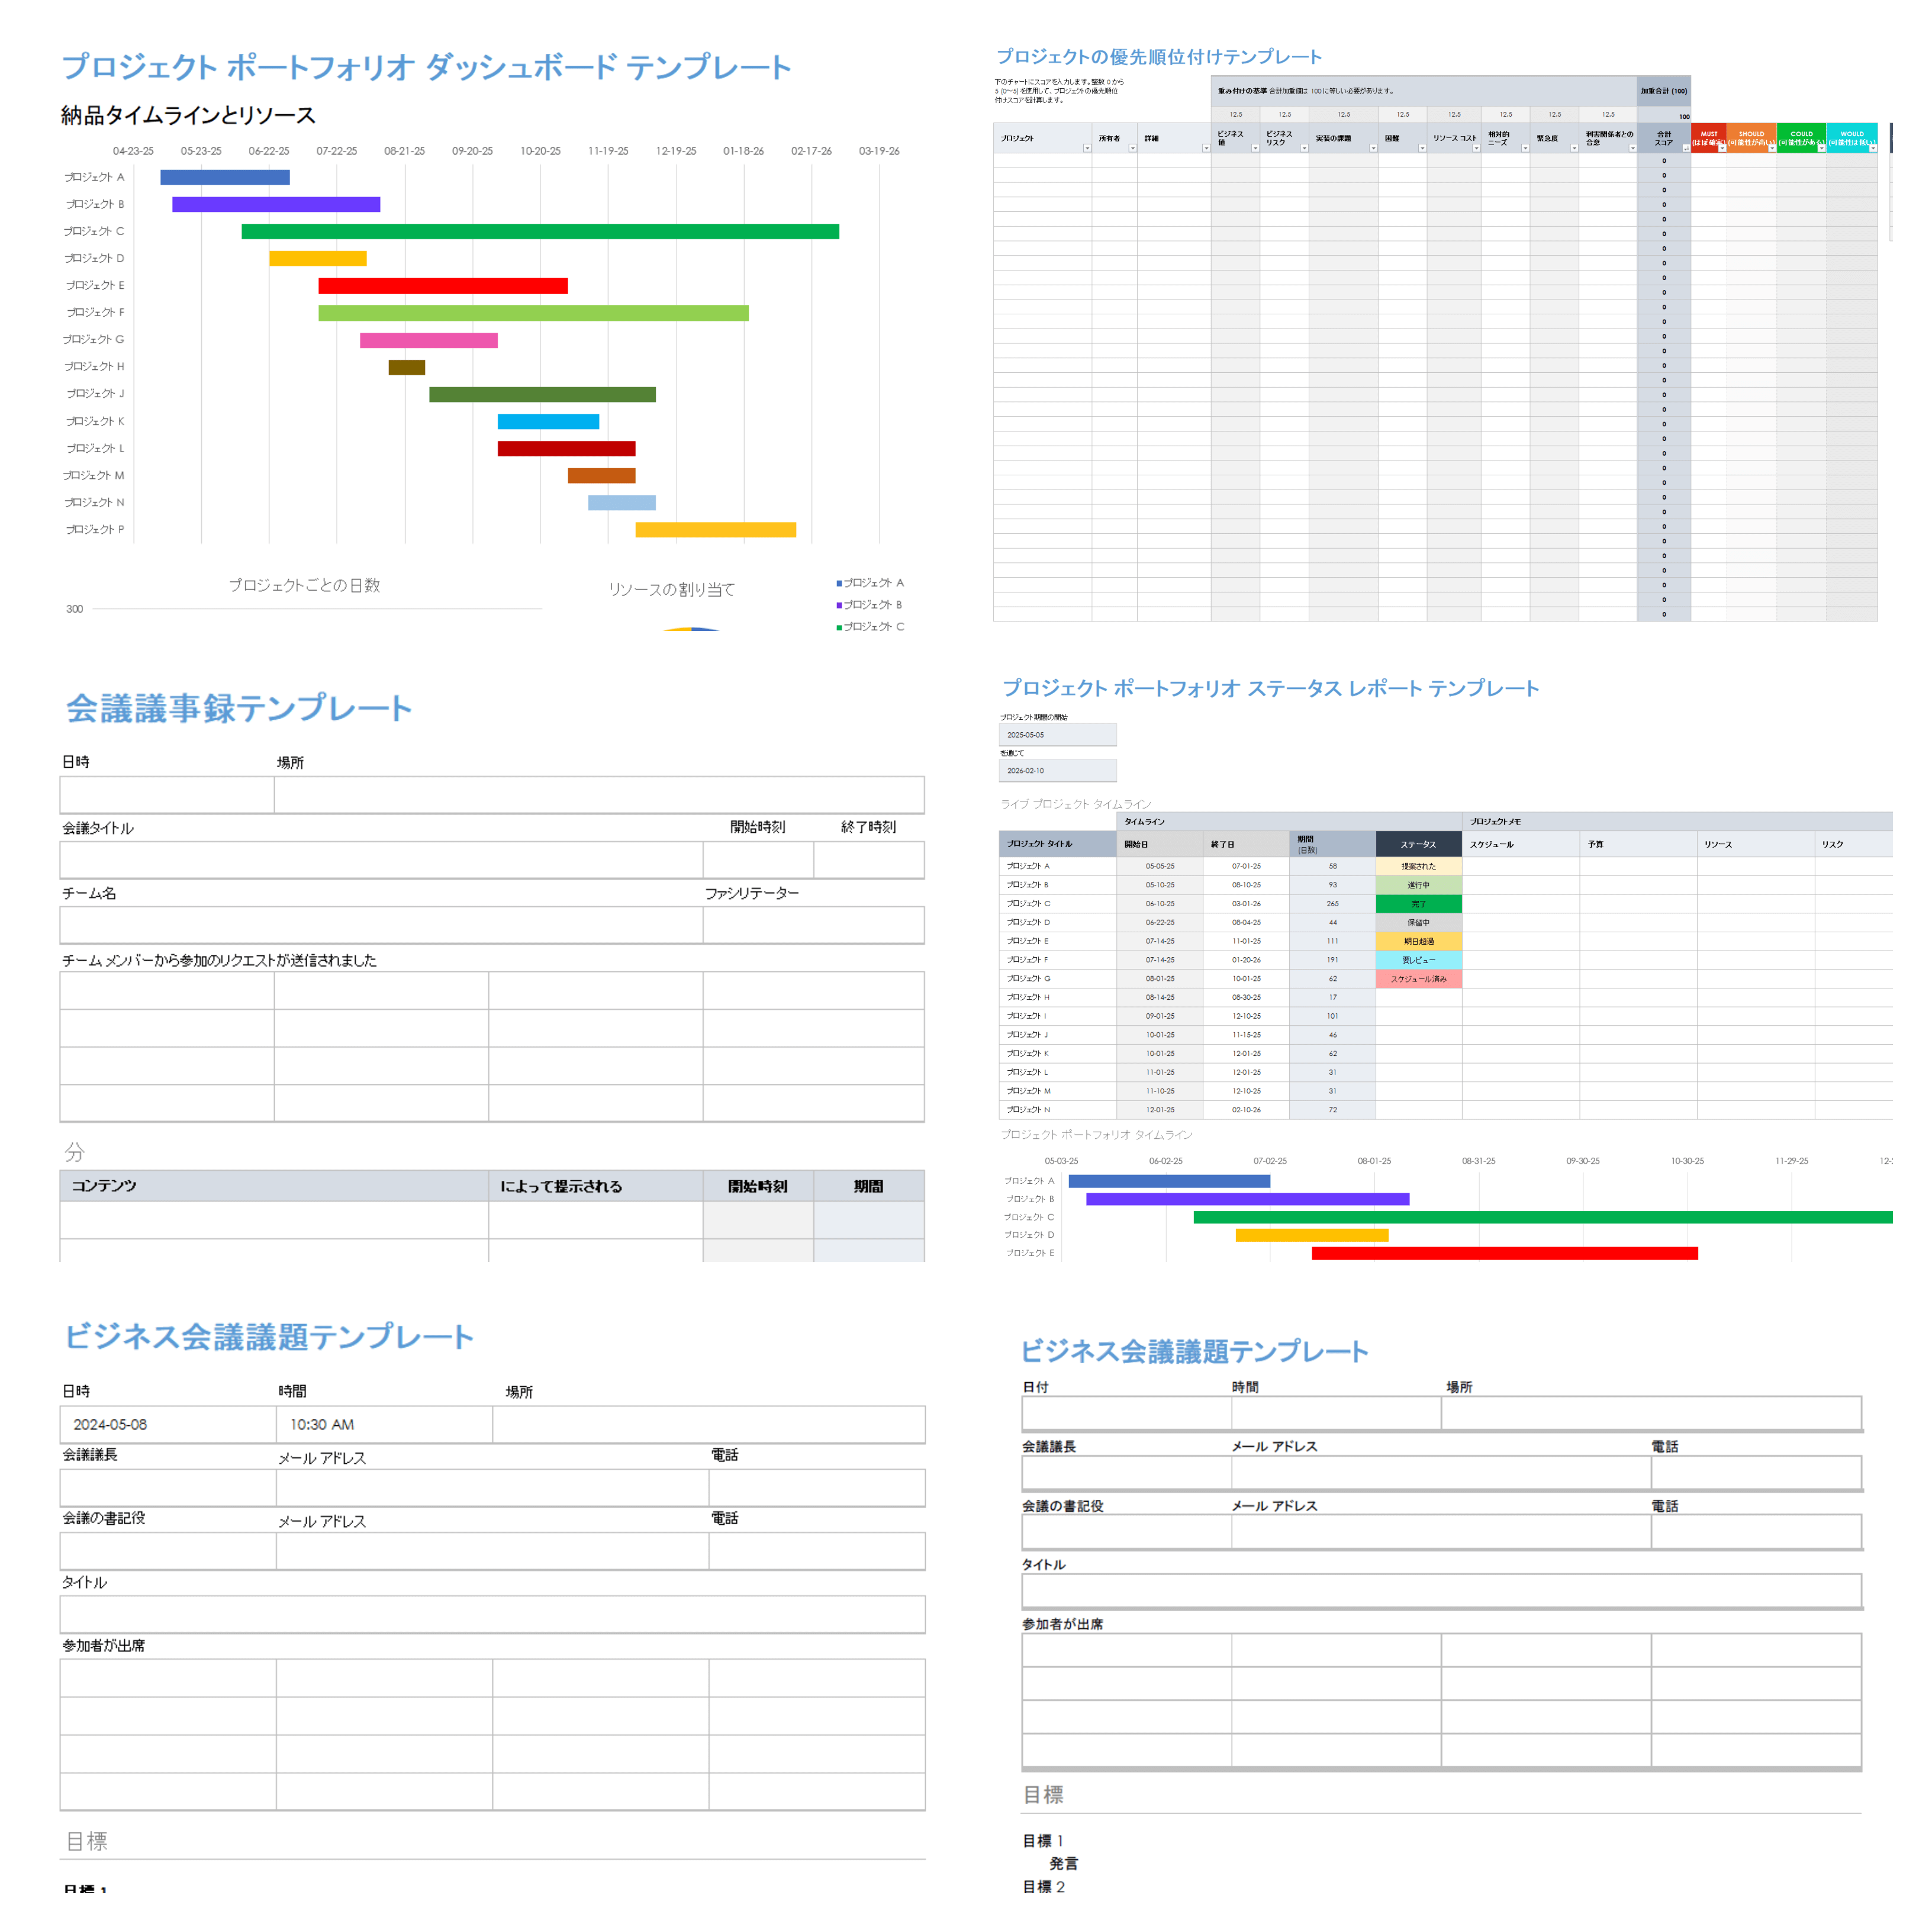
Task: Open the ビジネス会議議題 template title above the 日時 field
Action: tap(269, 1336)
